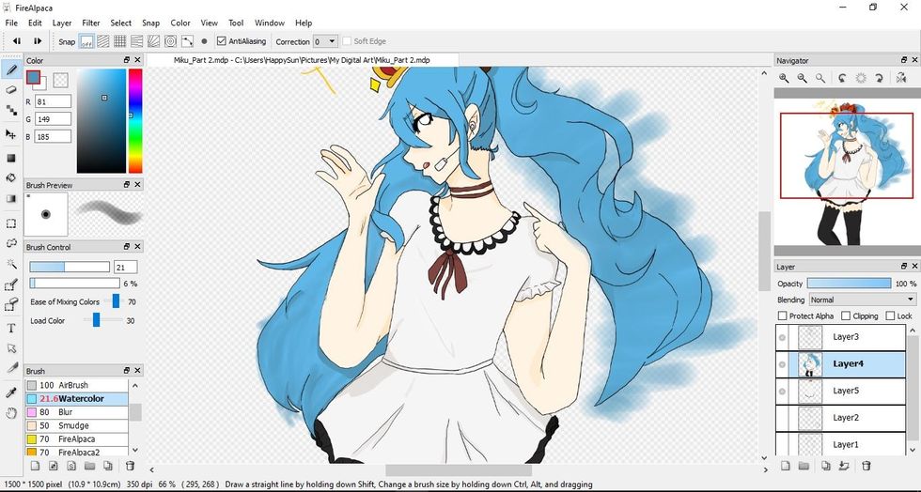
Task: Delete brush using Brush panel trash icon
Action: pos(130,466)
